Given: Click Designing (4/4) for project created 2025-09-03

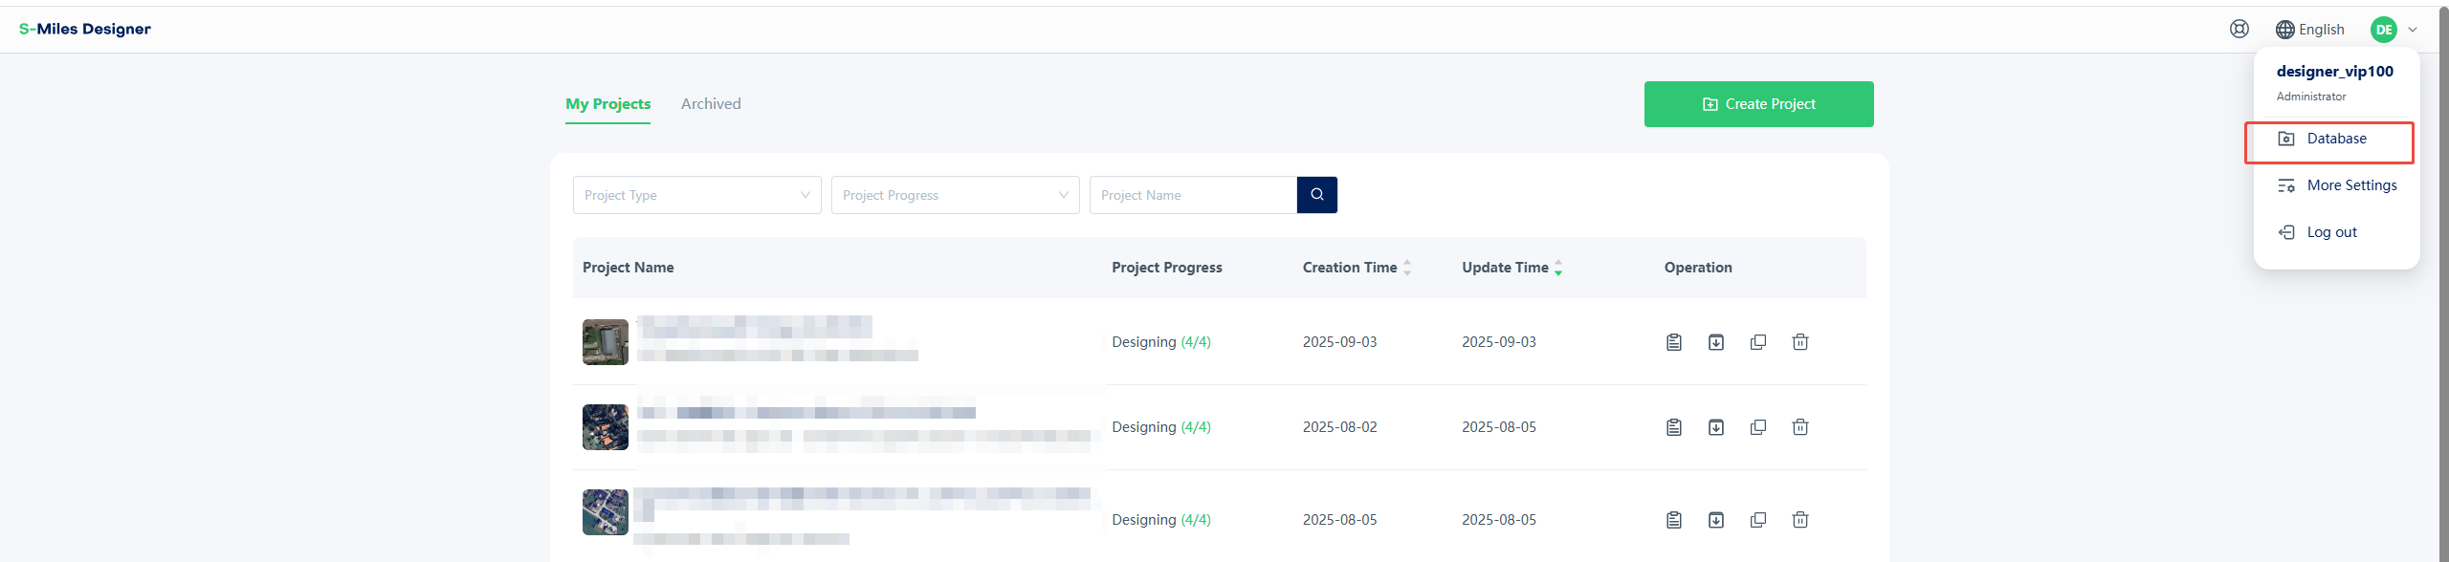Looking at the screenshot, I should coord(1161,342).
